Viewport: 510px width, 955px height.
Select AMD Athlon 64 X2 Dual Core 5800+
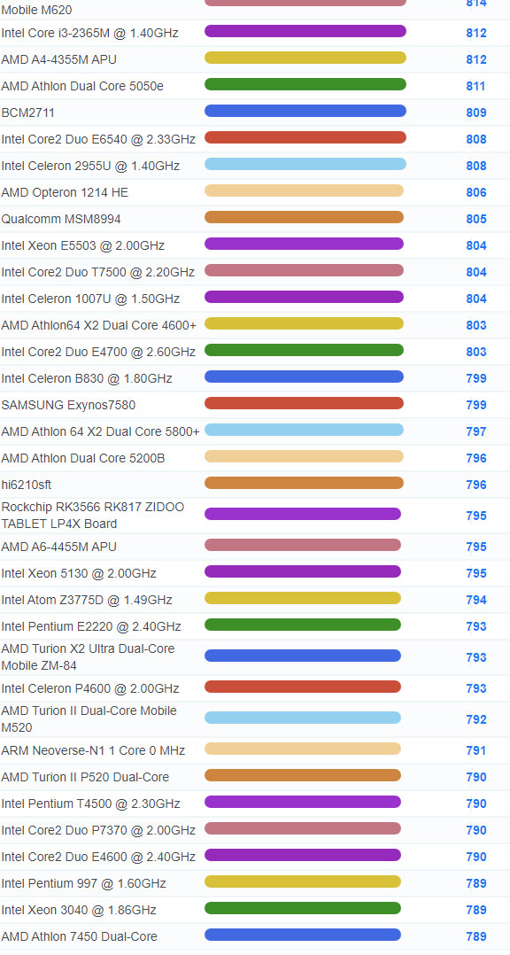point(100,431)
